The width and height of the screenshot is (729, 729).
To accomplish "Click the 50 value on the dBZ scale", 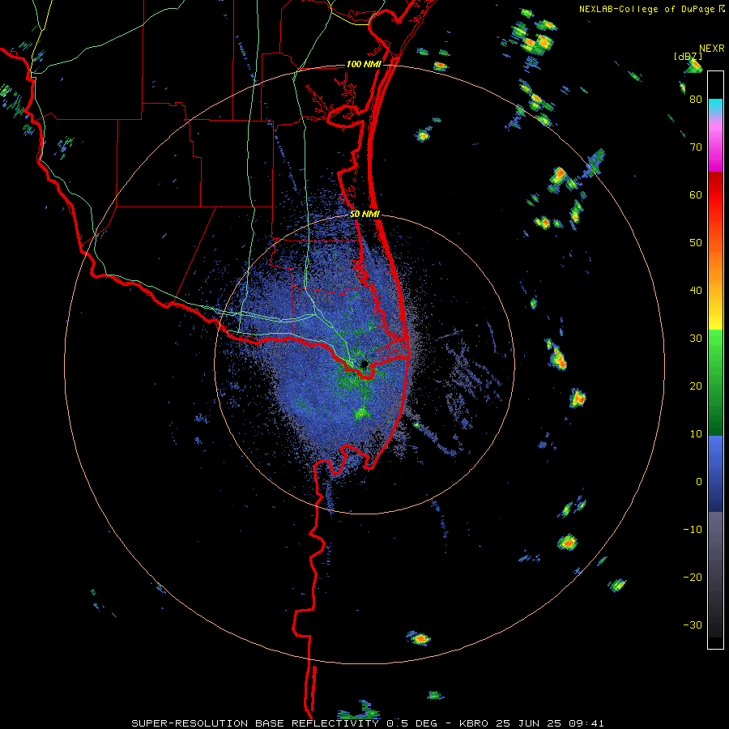I will (696, 243).
